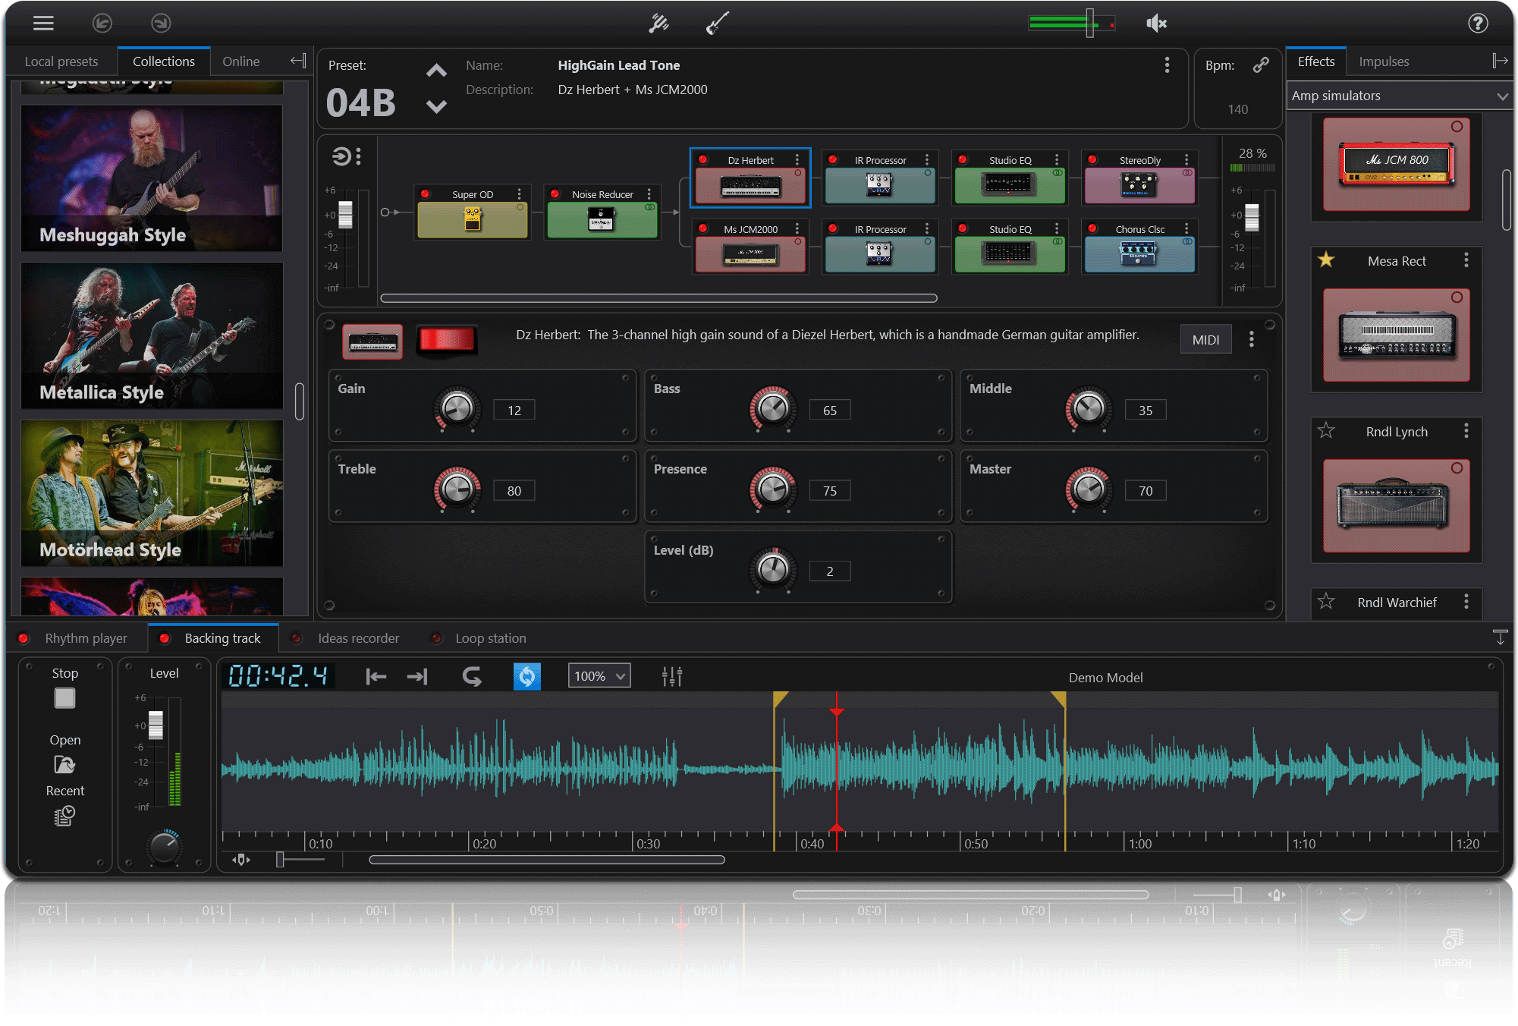
Task: Open backing track mixer sliders icon
Action: tap(671, 676)
